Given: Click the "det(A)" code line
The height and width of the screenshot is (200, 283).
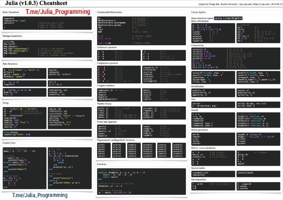Looking at the screenshot, I should pos(196,135).
